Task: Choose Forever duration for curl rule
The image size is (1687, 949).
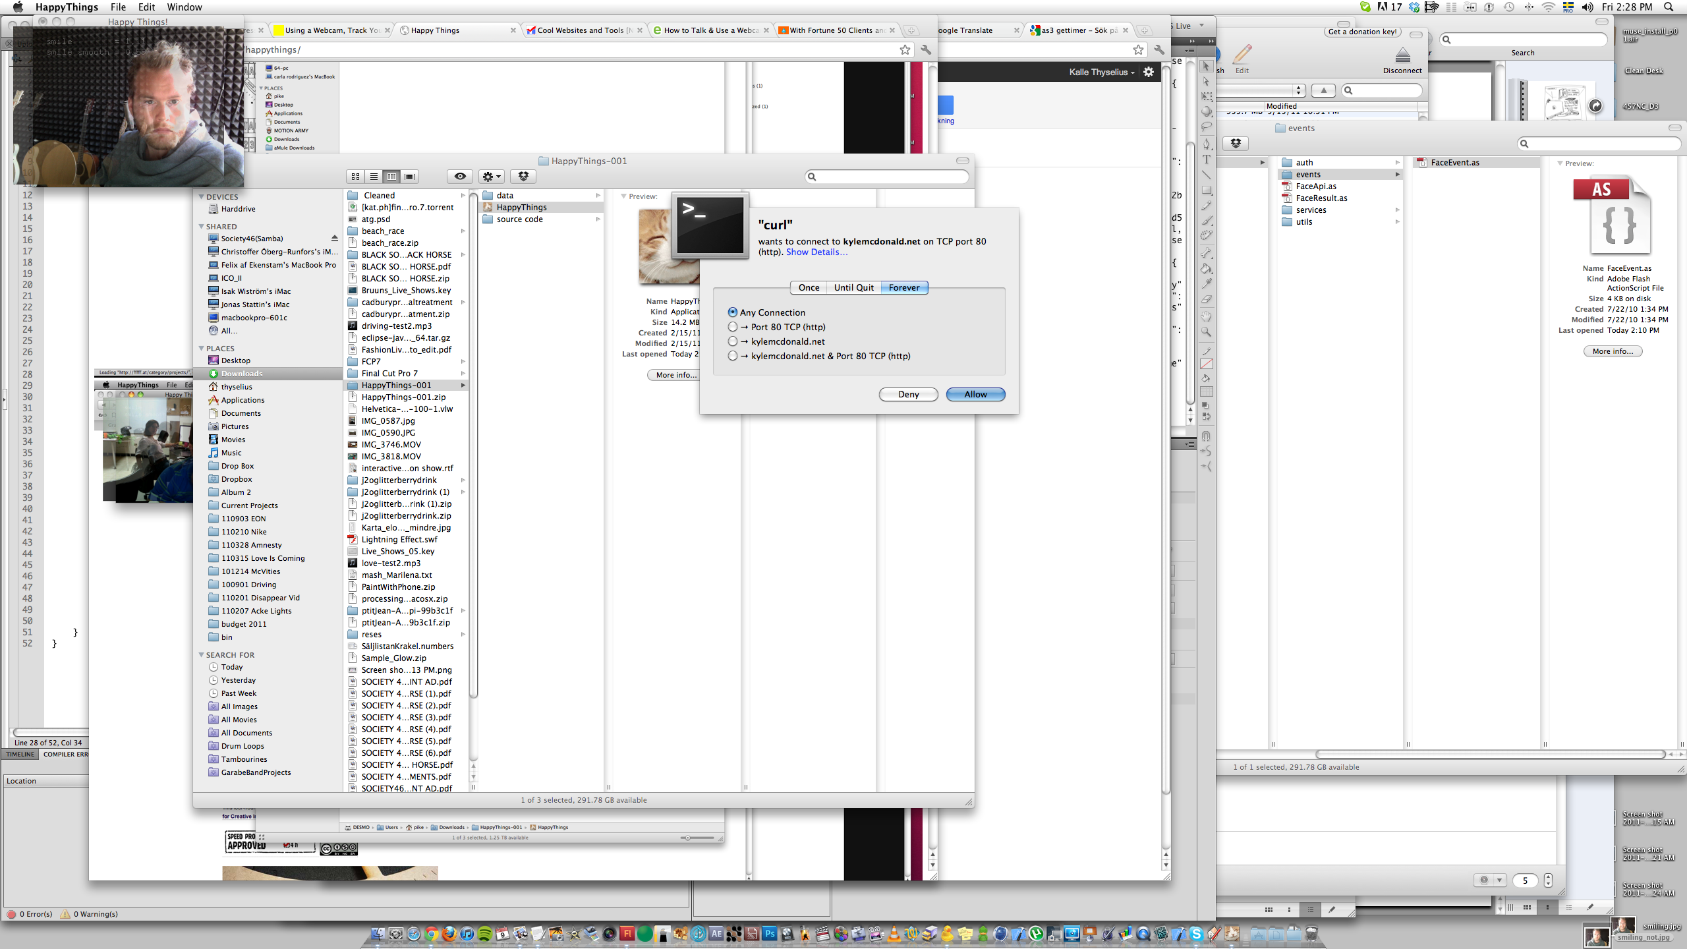Action: 904,287
